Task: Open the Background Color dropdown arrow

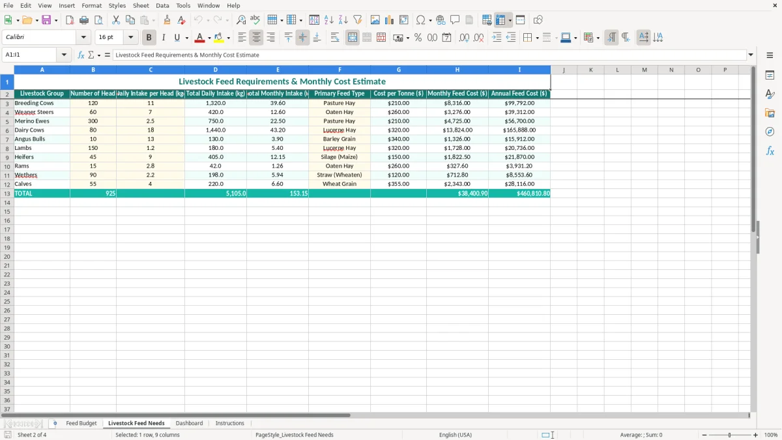Action: (x=228, y=38)
